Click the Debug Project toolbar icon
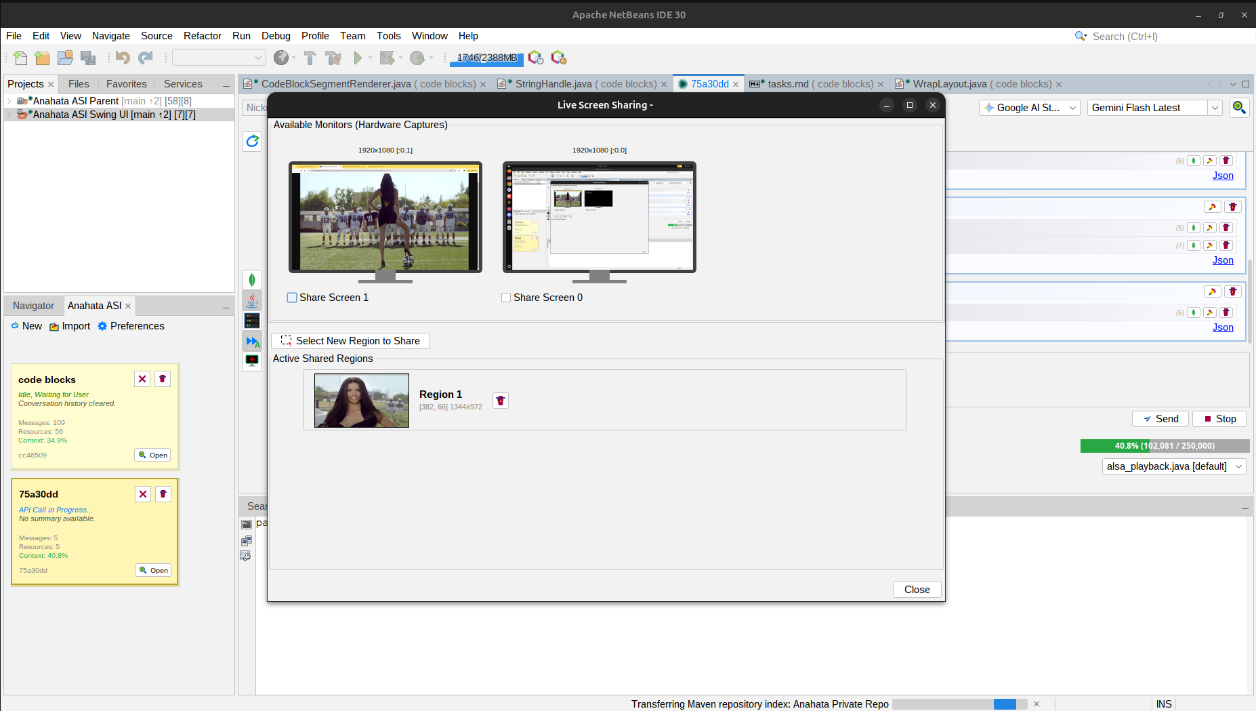1256x711 pixels. click(387, 58)
